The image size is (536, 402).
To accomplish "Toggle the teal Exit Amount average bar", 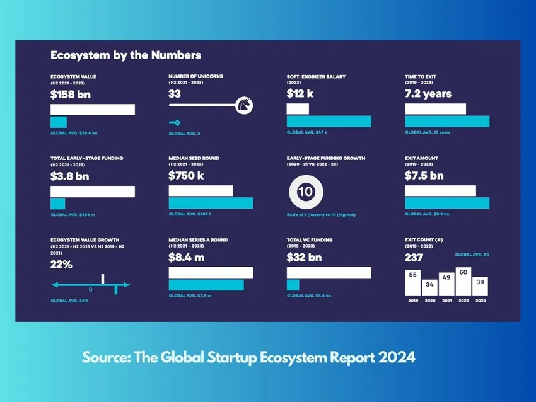I will point(446,203).
